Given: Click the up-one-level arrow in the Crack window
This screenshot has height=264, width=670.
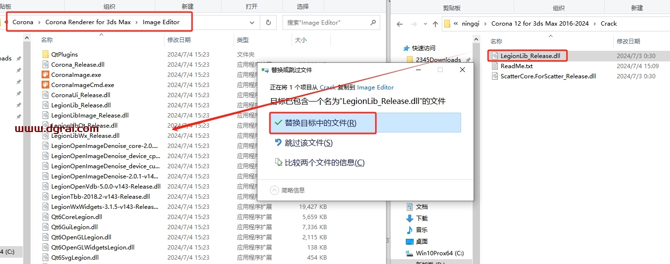Looking at the screenshot, I should click(x=435, y=24).
